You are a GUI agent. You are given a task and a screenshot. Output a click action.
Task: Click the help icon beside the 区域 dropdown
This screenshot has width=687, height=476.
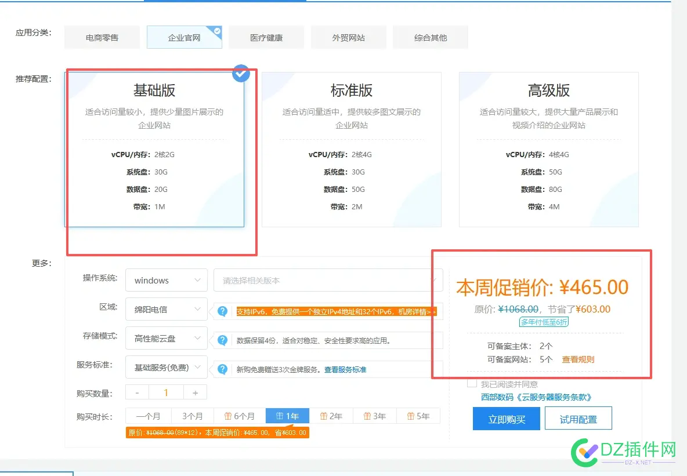pos(222,311)
